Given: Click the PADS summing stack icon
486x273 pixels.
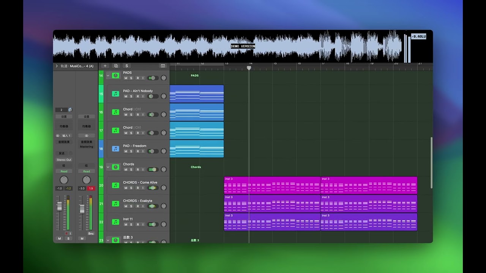Looking at the screenshot, I should pos(115,75).
